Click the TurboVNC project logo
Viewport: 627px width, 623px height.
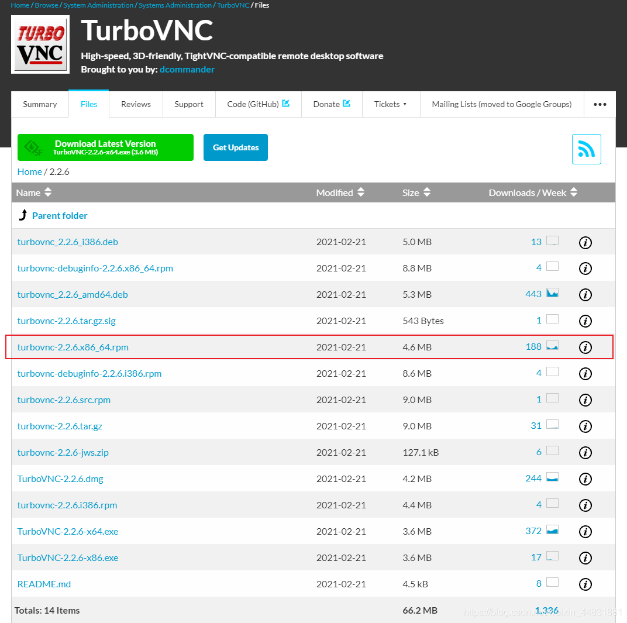40,44
